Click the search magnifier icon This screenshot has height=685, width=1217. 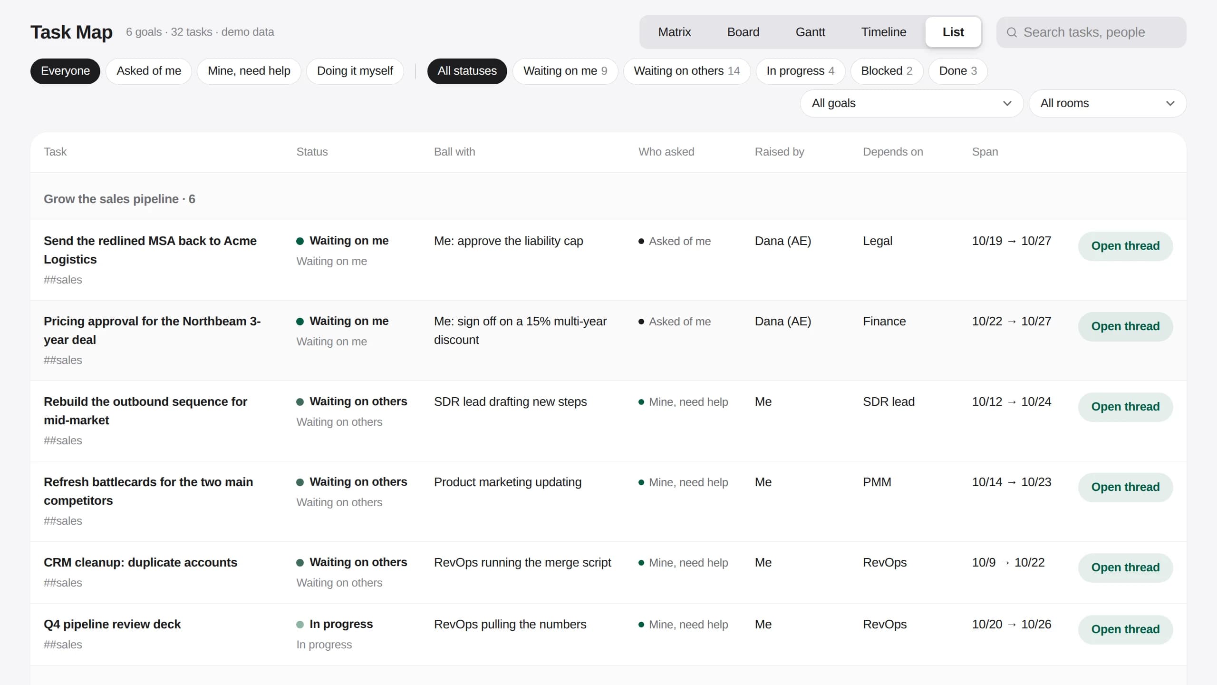pos(1012,32)
